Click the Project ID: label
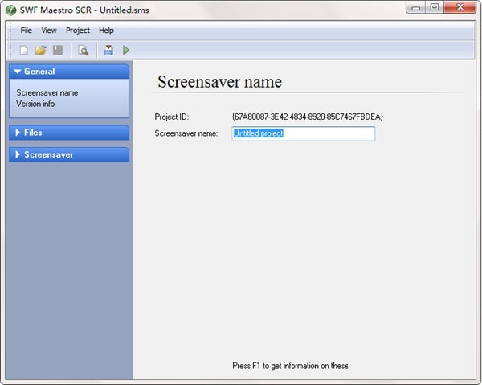Image resolution: width=482 pixels, height=385 pixels. (x=172, y=117)
